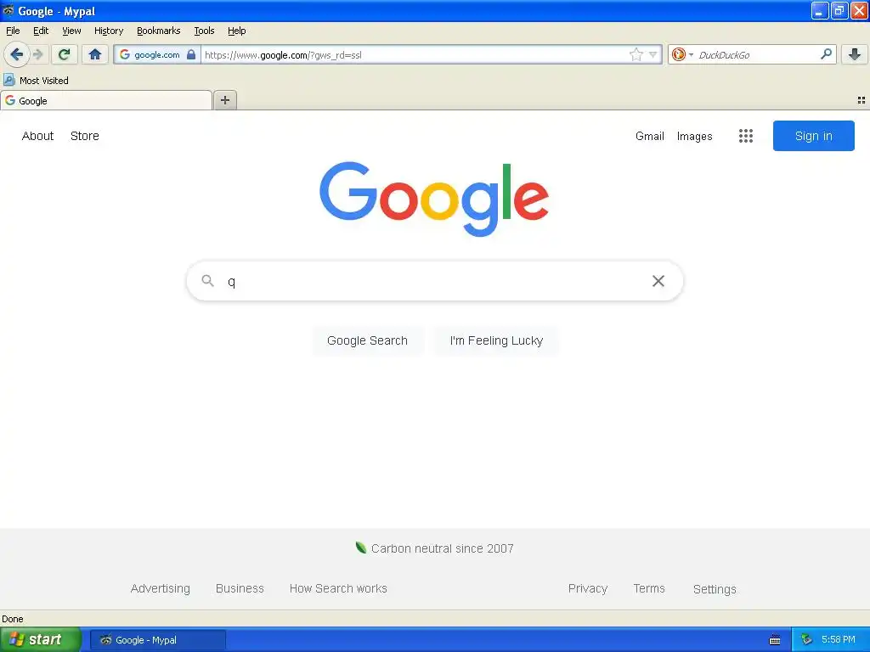870x652 pixels.
Task: Click the on-screen keyboard tray icon
Action: (x=775, y=640)
